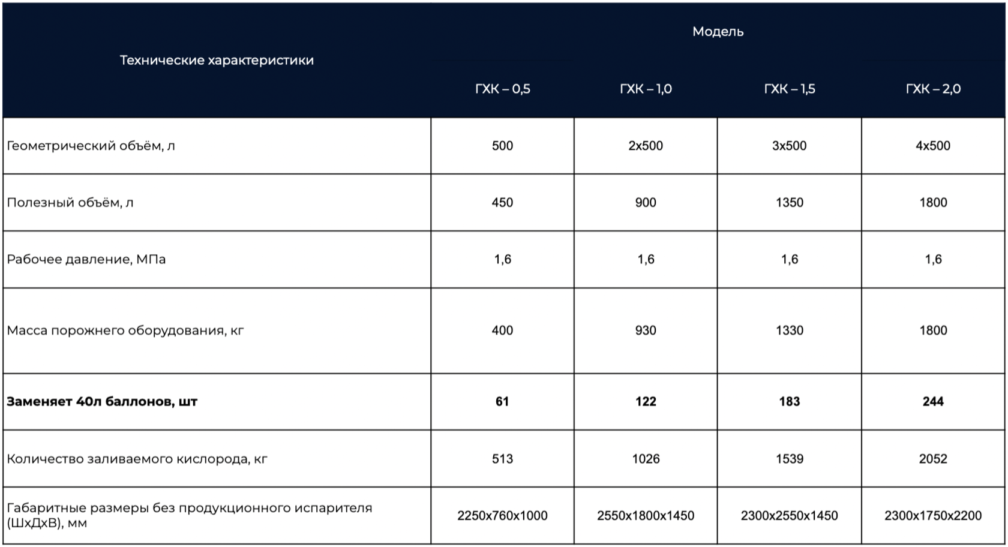Select the '400' cell

[x=502, y=330]
